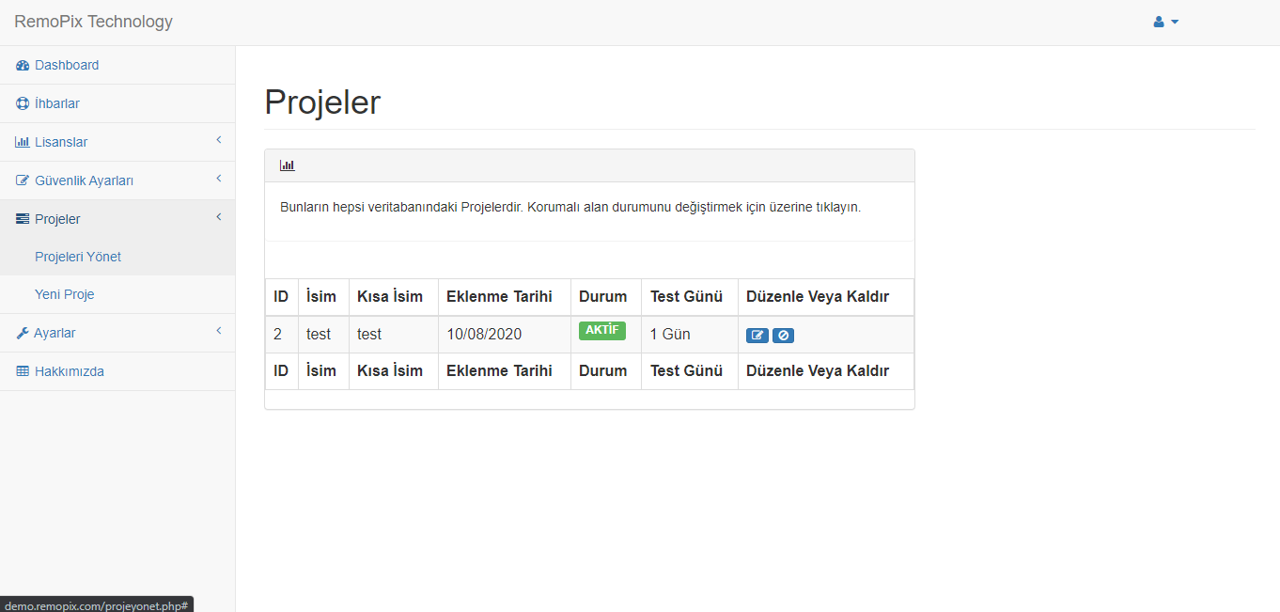Viewport: 1280px width, 612px height.
Task: Click the Test Günü column header
Action: tap(686, 296)
